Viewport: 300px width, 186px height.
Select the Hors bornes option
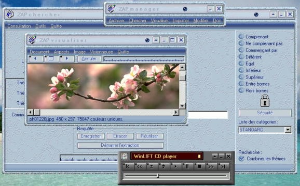click(x=241, y=90)
